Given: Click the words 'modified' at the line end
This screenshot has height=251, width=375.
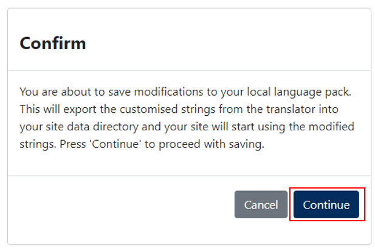Looking at the screenshot, I should pyautogui.click(x=331, y=127).
